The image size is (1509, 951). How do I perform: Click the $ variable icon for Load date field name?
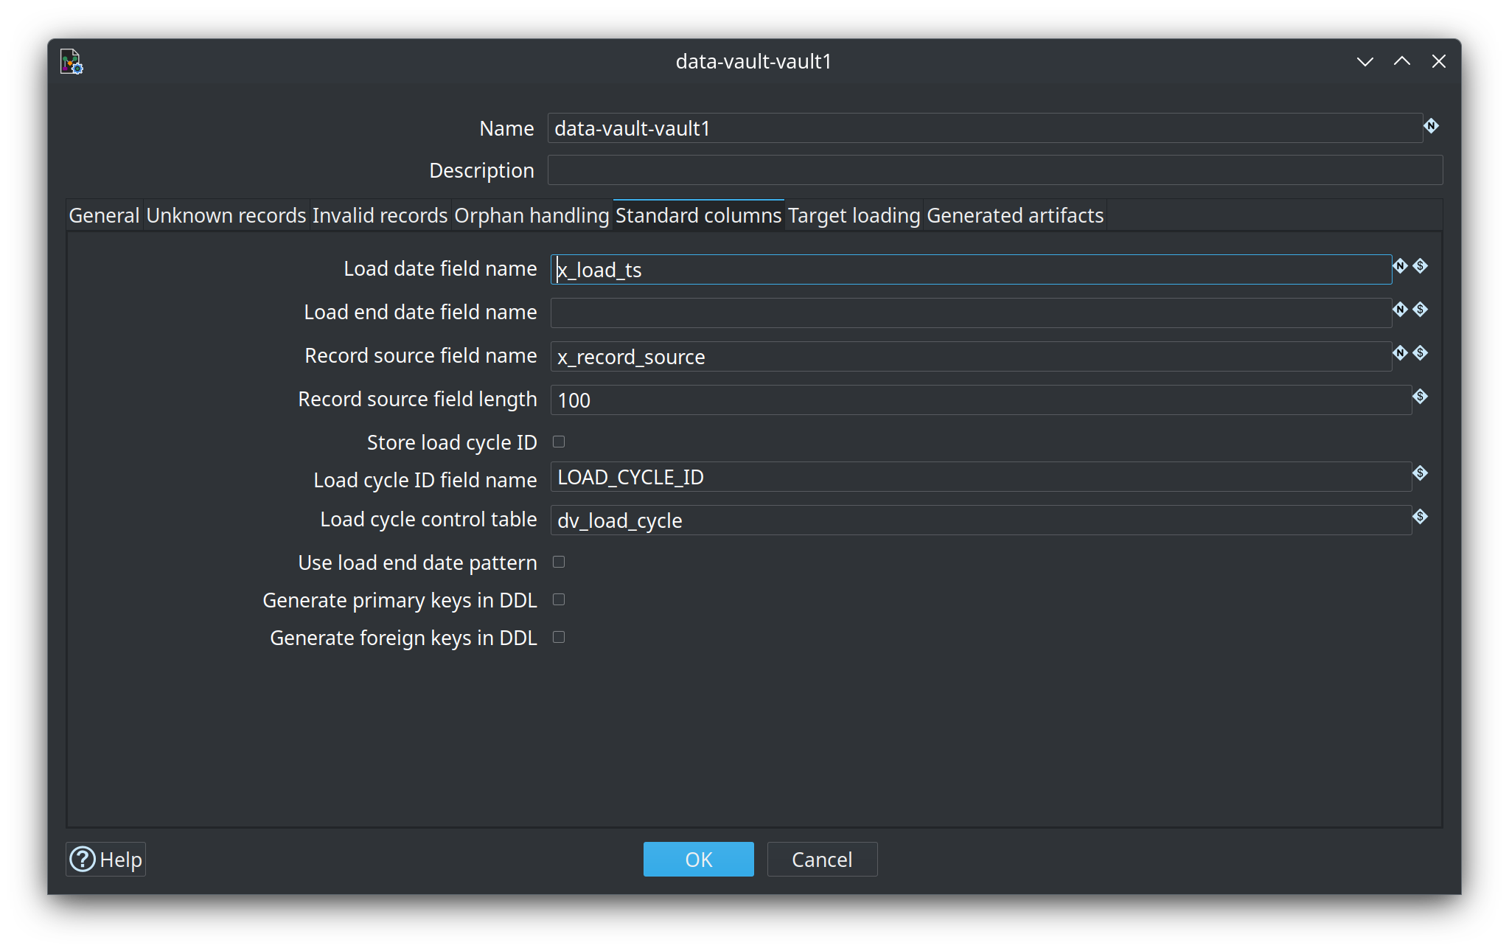tap(1421, 266)
